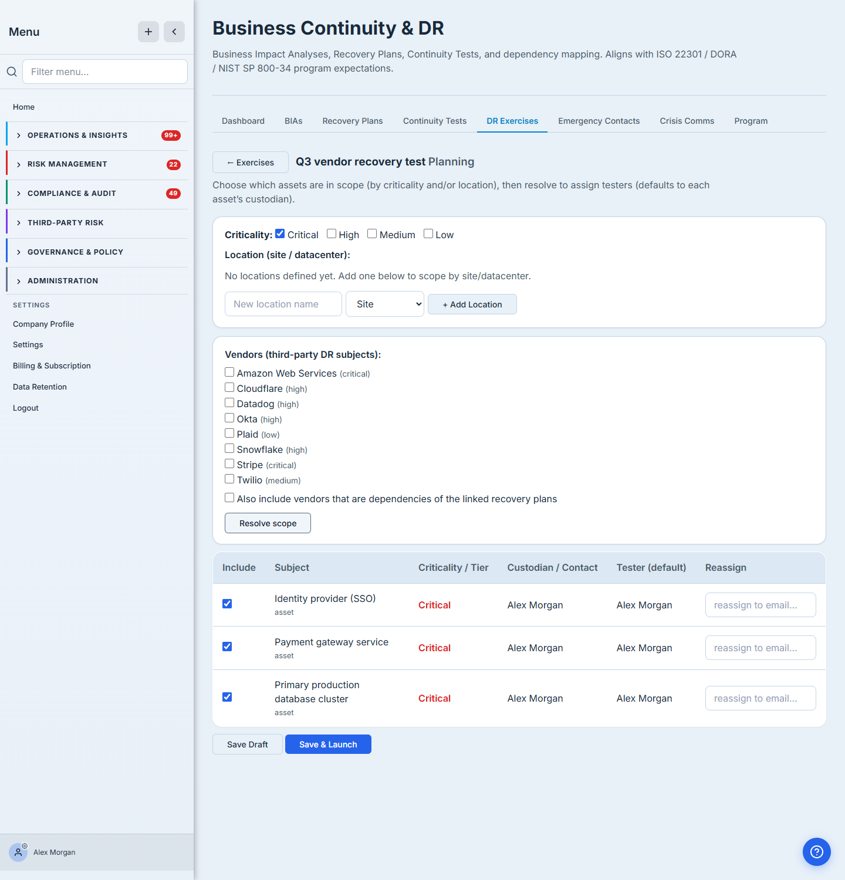
Task: Uncheck Include for Identity provider (SSO)
Action: click(227, 604)
